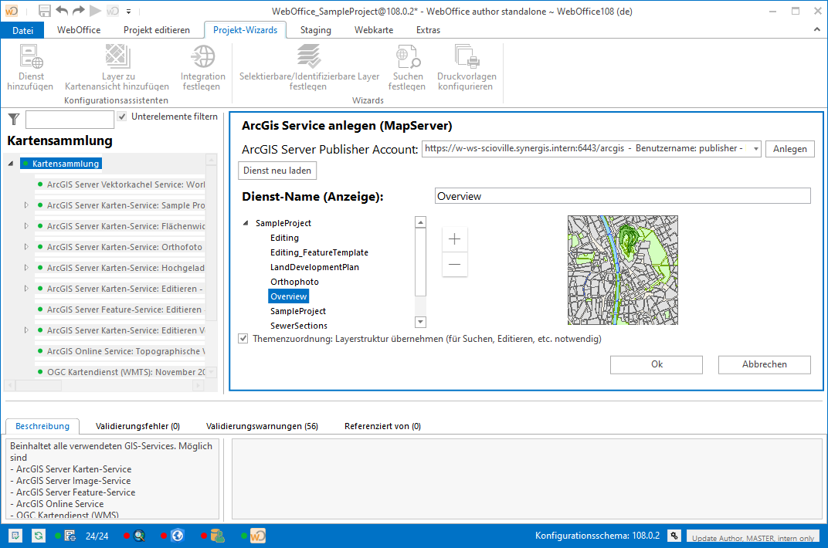The width and height of the screenshot is (828, 548).
Task: Expand the ArcGIS Karten-Service Orthofoto node
Action: pos(26,247)
